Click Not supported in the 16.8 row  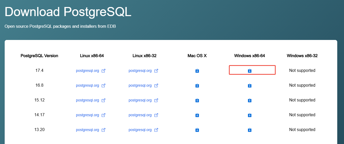click(302, 85)
